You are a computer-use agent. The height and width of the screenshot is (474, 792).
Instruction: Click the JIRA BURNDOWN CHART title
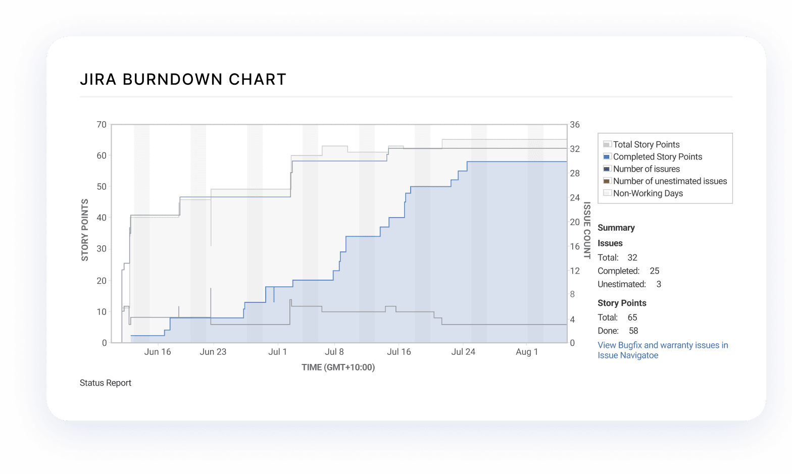click(x=183, y=79)
